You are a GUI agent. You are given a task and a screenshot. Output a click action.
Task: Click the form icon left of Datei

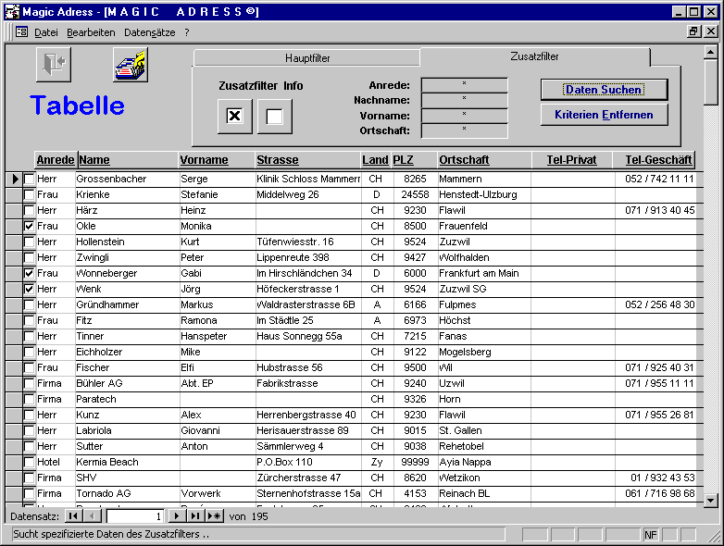21,31
